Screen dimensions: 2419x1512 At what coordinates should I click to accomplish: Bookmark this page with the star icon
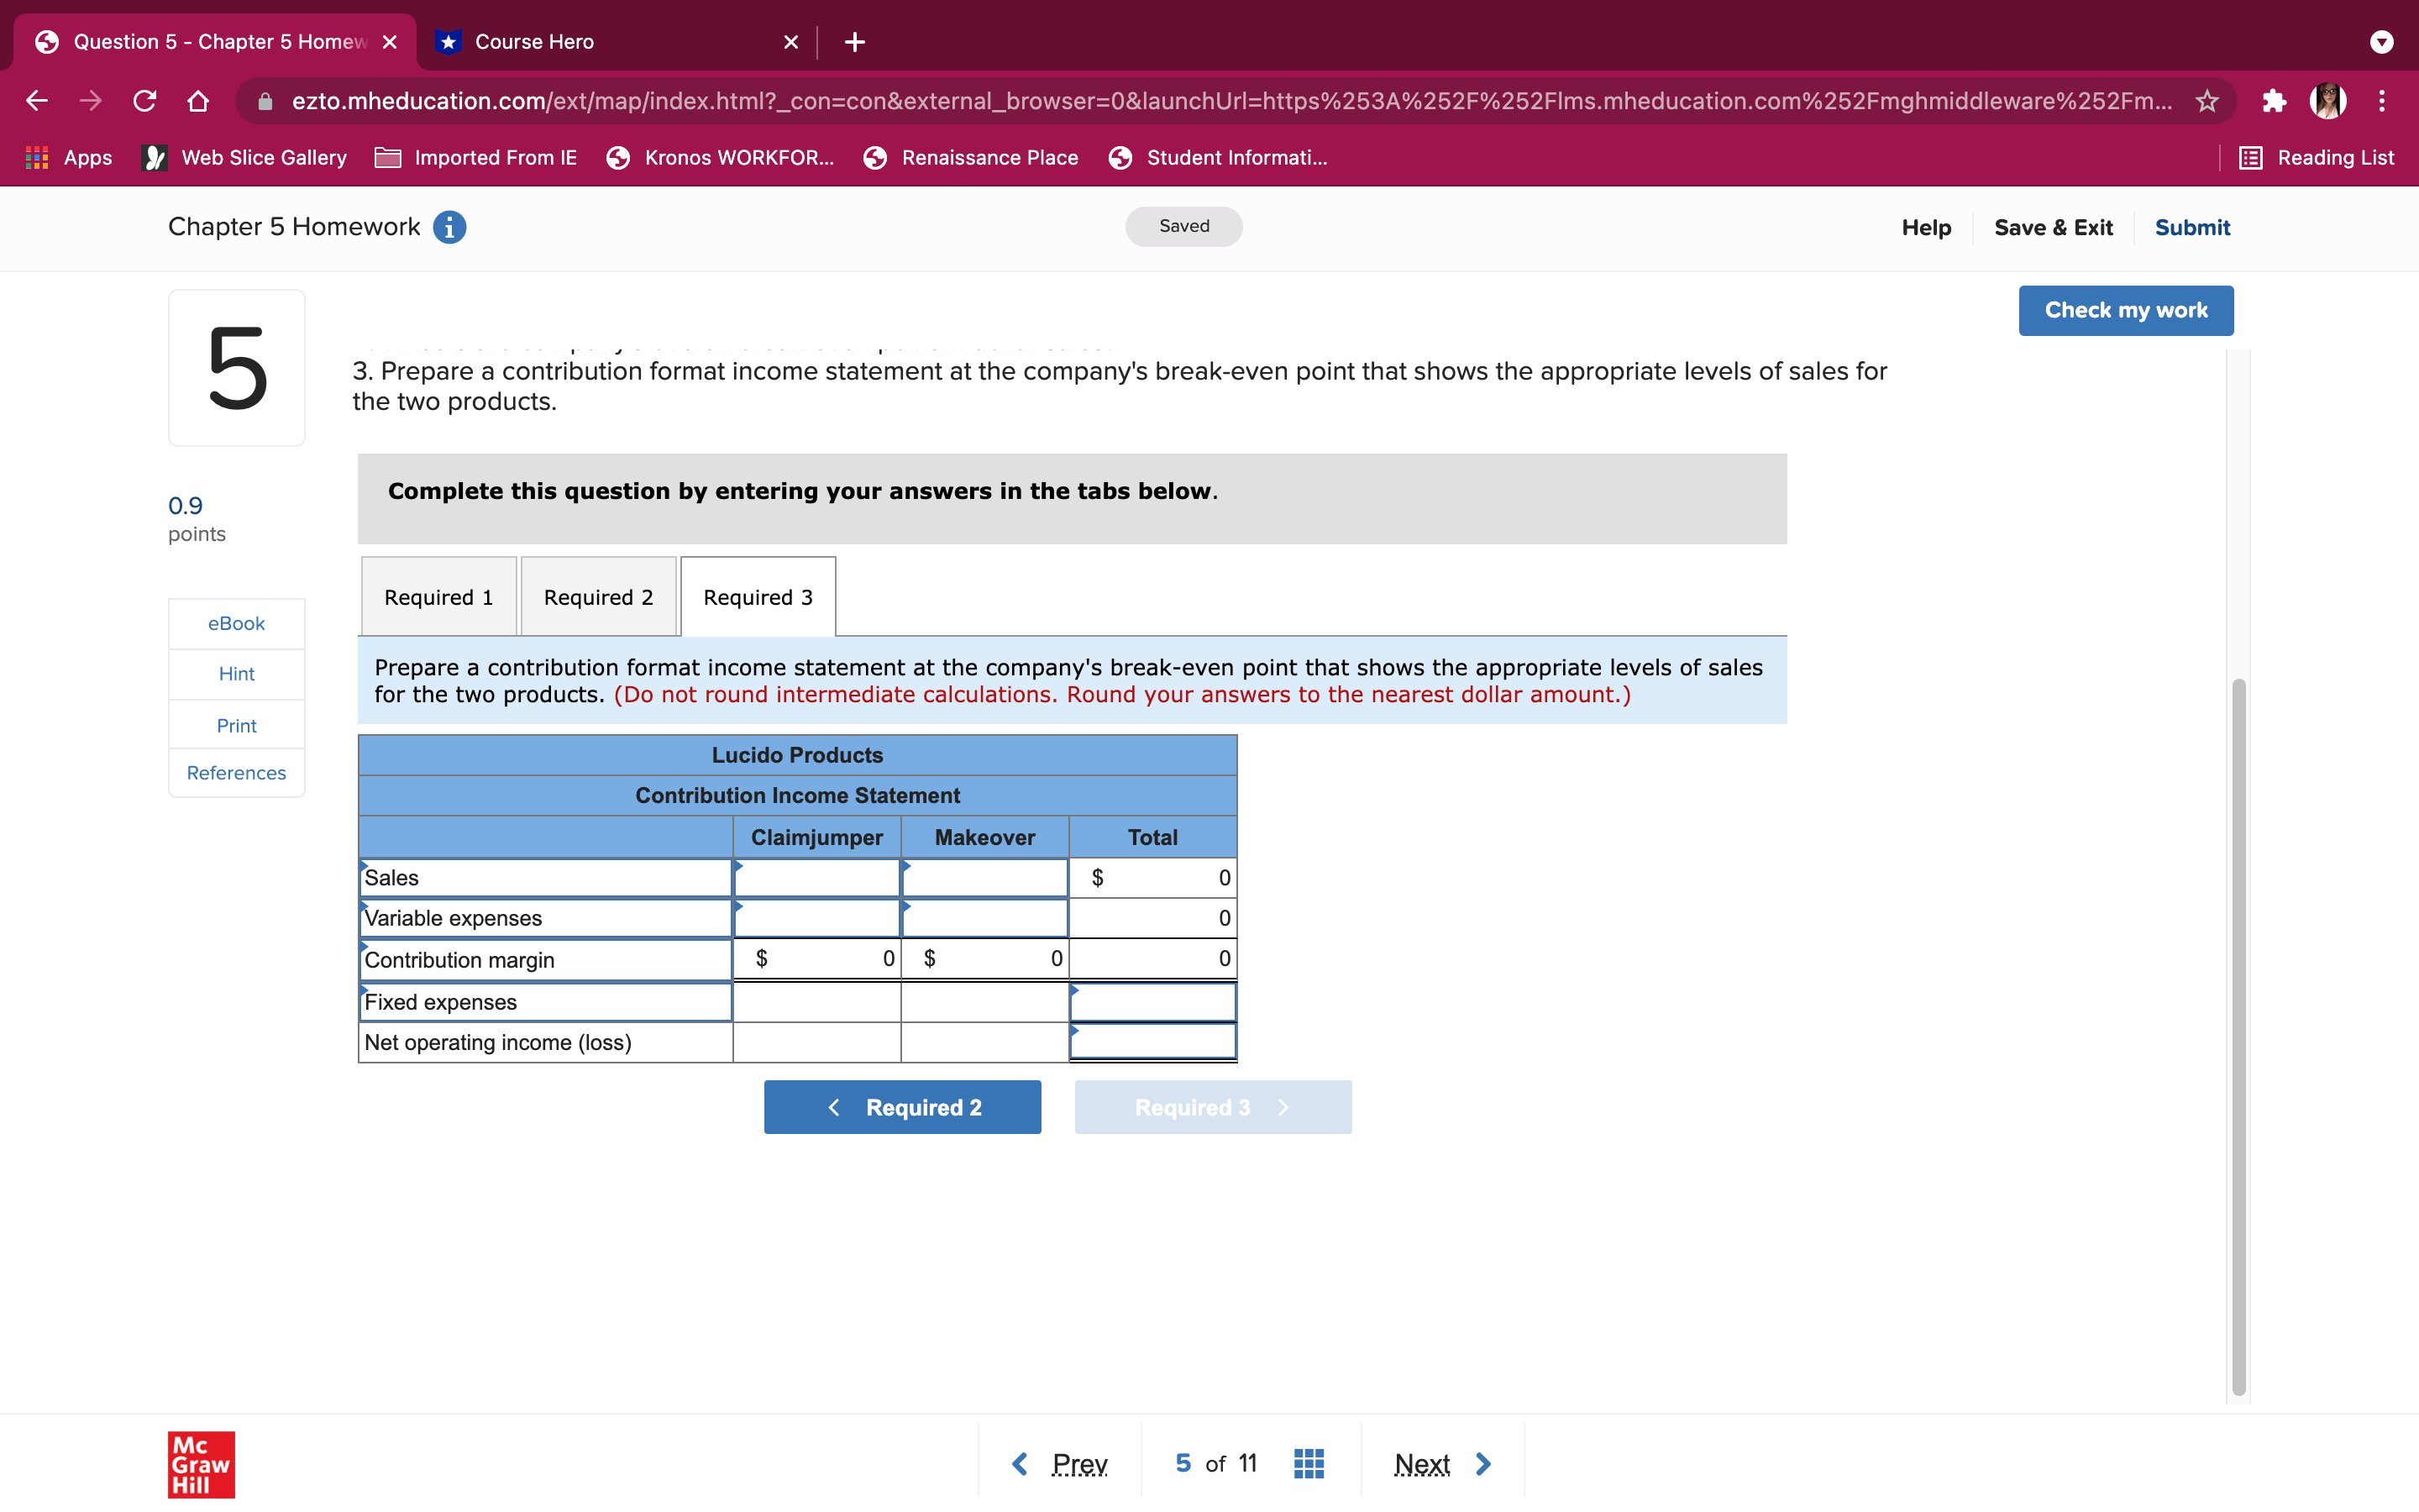2207,101
